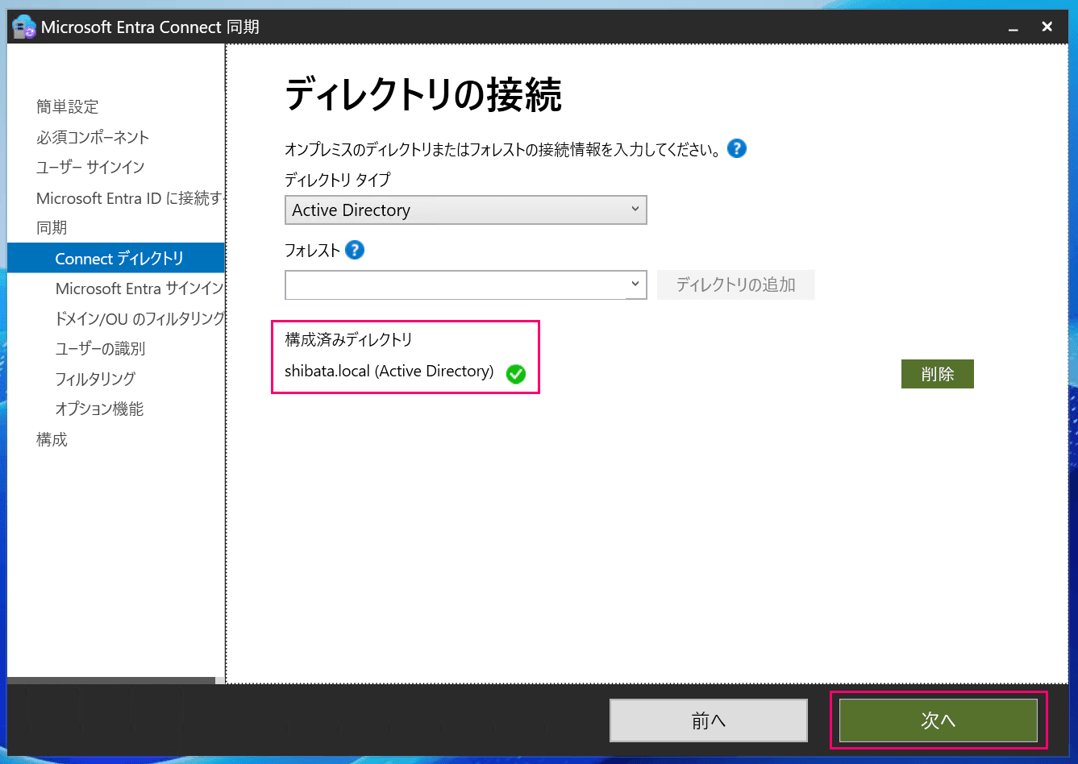Close the Microsoft Entra Connect window
Image resolution: width=1078 pixels, height=764 pixels.
point(1047,27)
